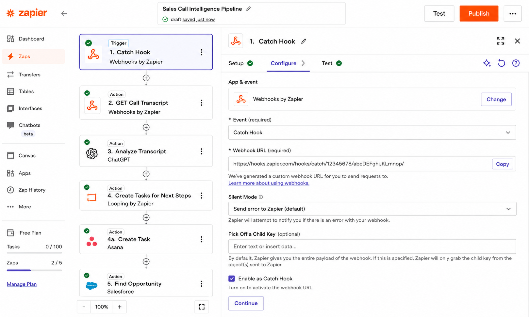Click the Test button in header
Screen dimensions: 529x317
coord(439,13)
